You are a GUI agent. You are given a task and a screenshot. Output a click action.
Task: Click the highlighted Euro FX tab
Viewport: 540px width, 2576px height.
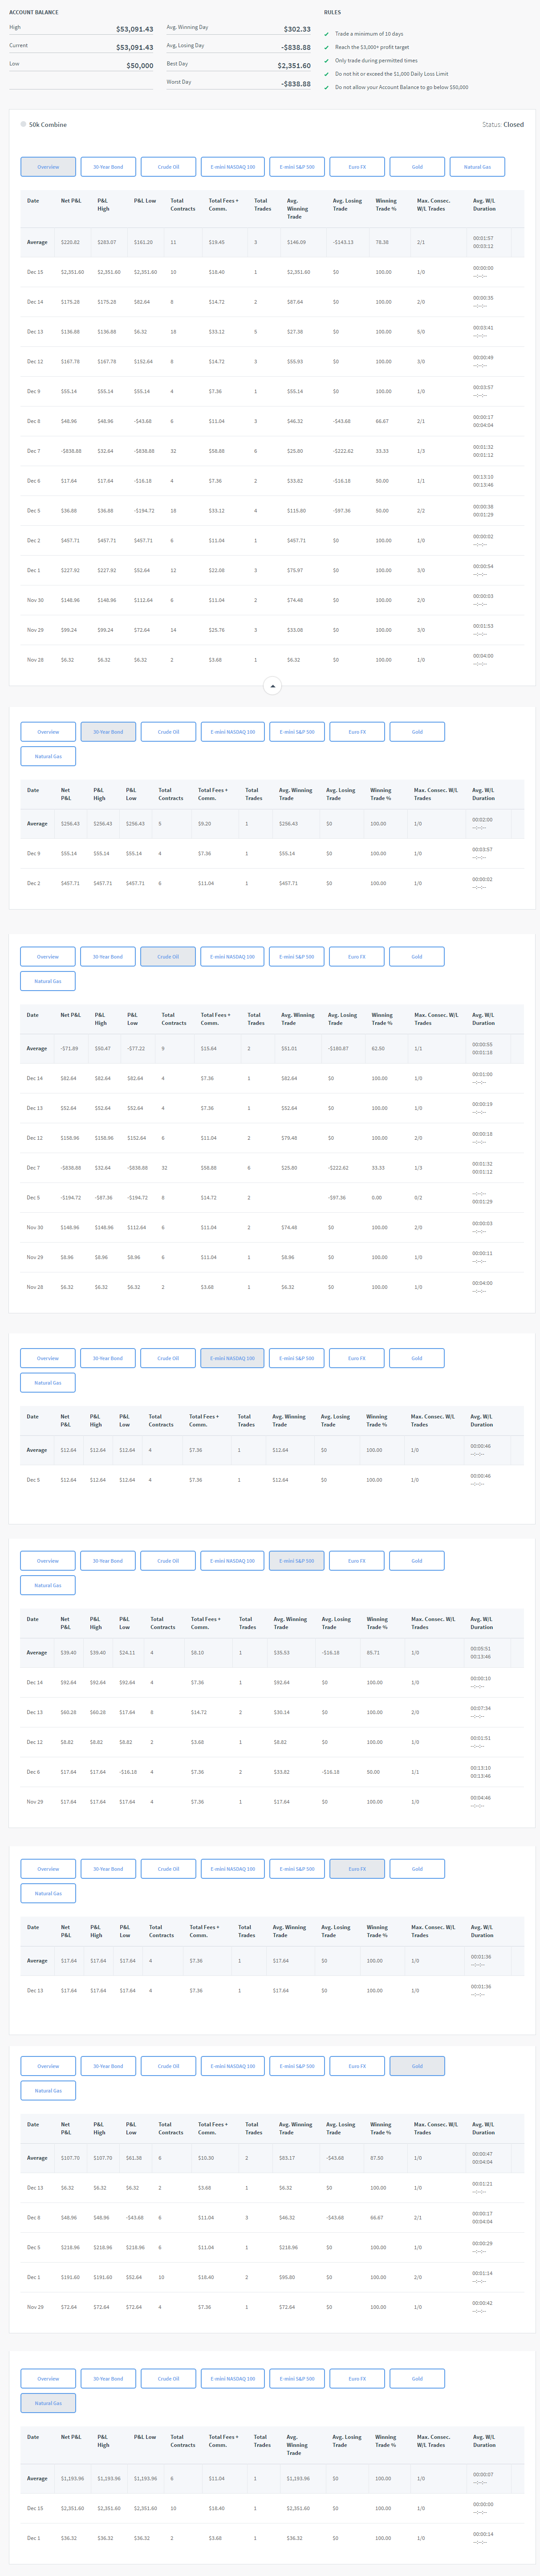[357, 1869]
